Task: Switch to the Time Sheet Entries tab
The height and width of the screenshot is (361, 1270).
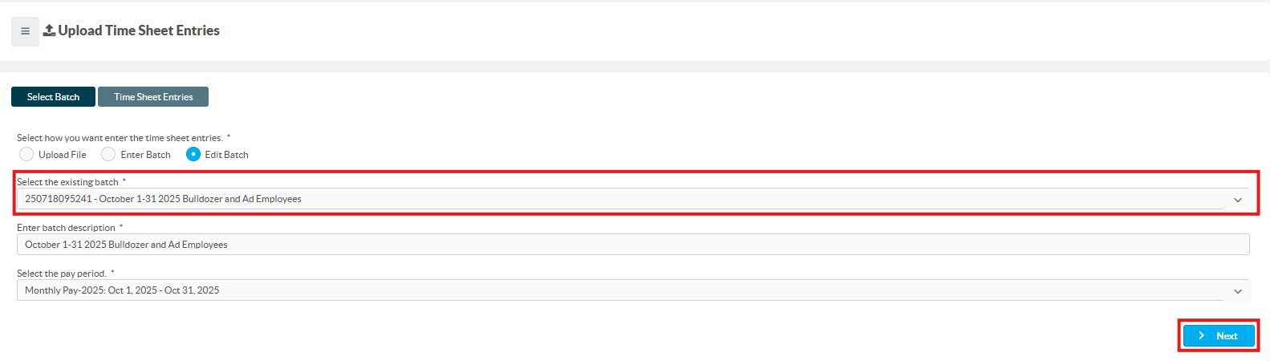Action: click(153, 97)
